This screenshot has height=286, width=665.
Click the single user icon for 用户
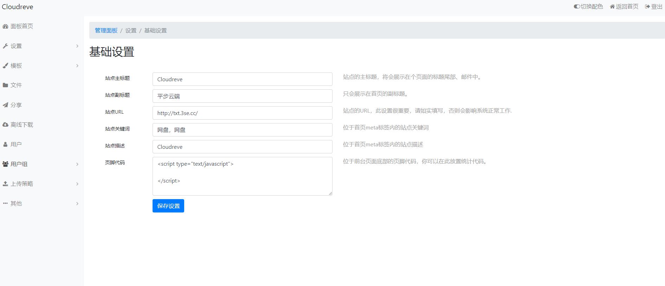(5, 145)
